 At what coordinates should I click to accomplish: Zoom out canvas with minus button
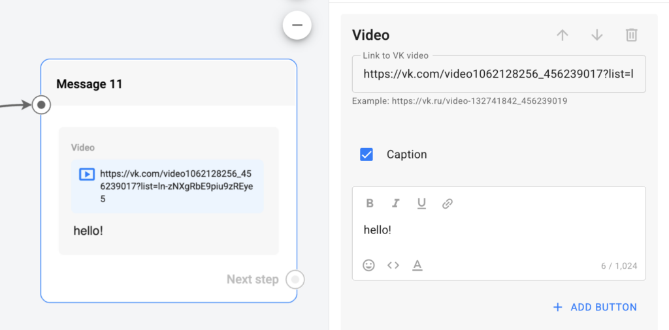(x=297, y=25)
